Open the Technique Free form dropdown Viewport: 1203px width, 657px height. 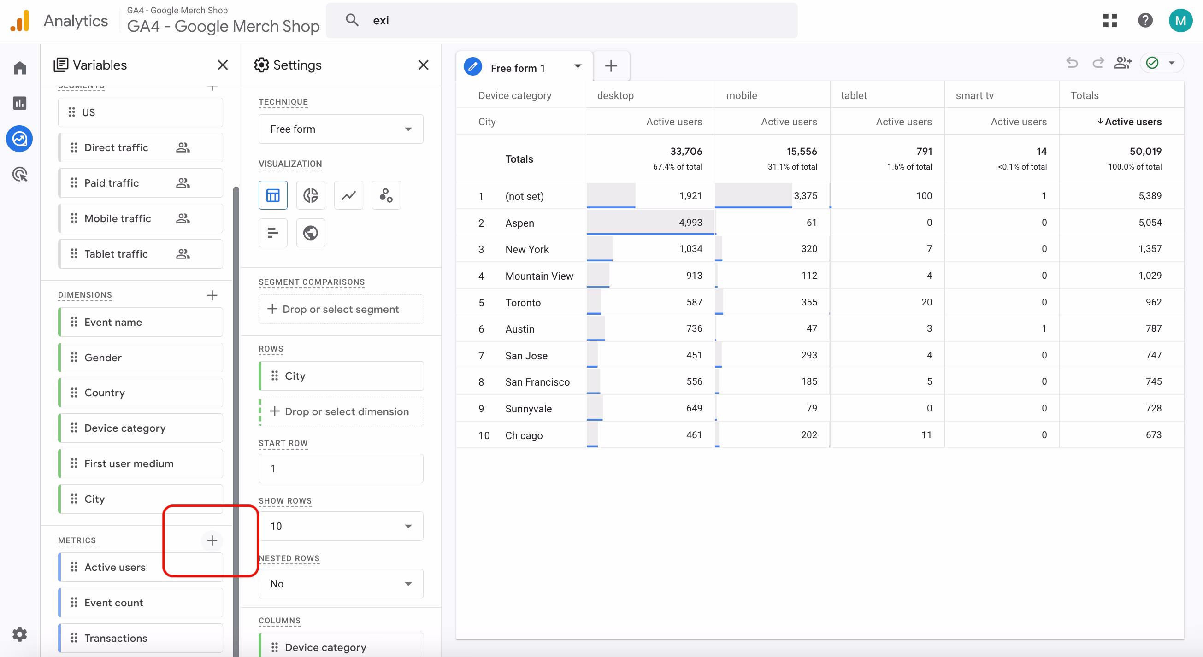(x=341, y=129)
